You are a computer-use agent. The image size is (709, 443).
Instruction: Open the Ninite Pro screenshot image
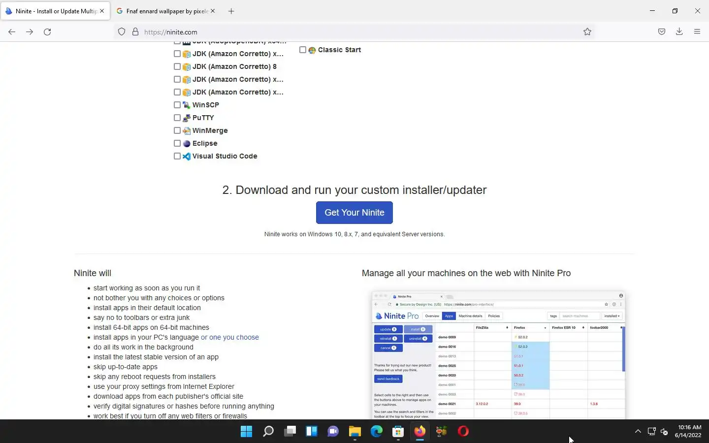tap(498, 355)
